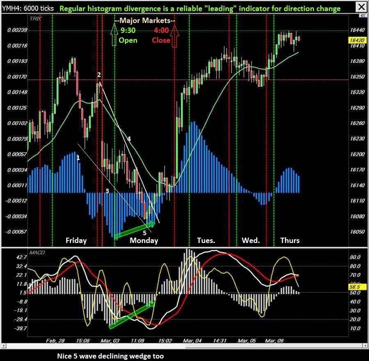369x361 pixels.
Task: Click the 'Thurs' day label
Action: (290, 241)
